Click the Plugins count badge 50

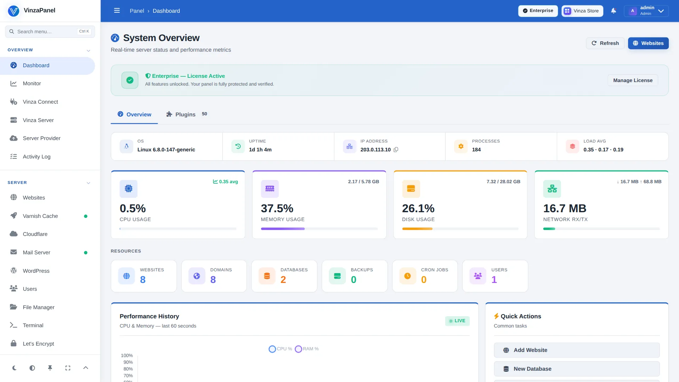(x=204, y=114)
